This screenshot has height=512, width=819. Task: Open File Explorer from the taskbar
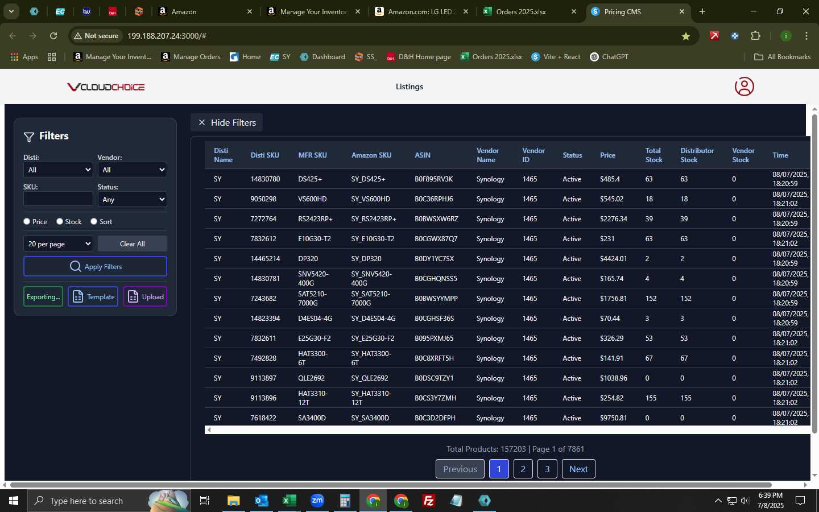tap(233, 501)
